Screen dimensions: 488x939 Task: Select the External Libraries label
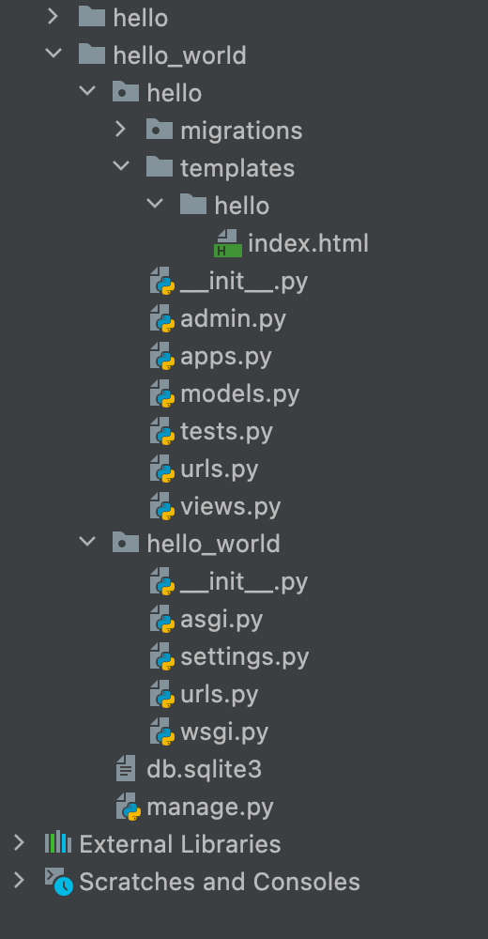point(179,844)
